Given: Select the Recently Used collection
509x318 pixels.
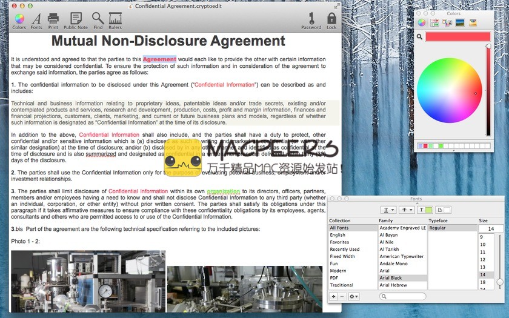Looking at the screenshot, I should point(353,249).
